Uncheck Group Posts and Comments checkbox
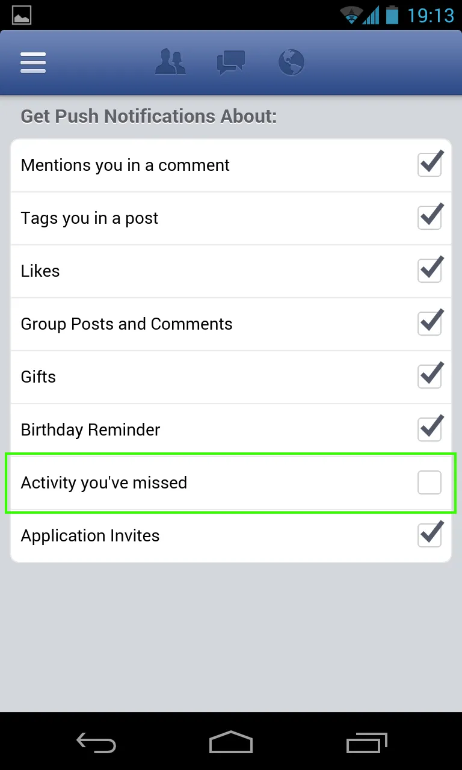Viewport: 462px width, 770px height. 430,324
